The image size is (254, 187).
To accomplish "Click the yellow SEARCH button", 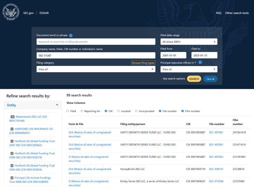I will click(x=194, y=79).
